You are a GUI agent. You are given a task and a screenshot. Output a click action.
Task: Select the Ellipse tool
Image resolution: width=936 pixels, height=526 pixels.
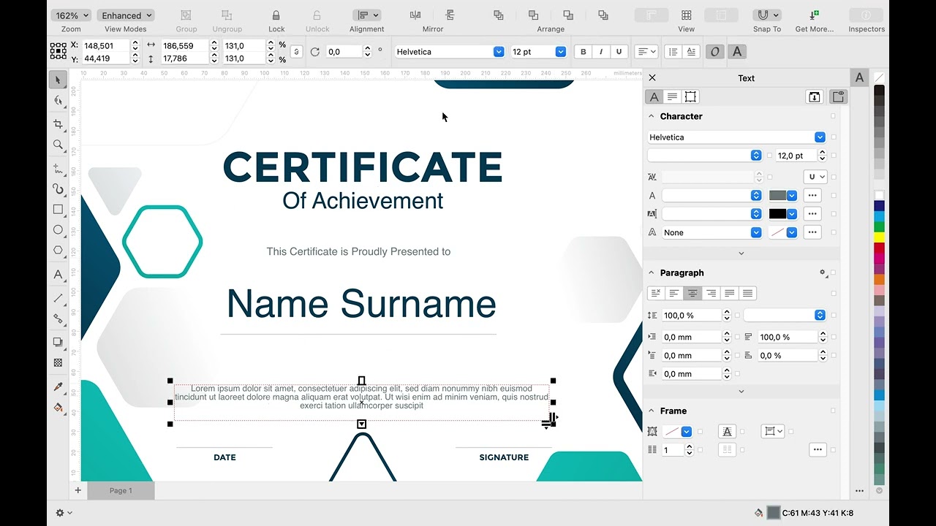click(58, 229)
